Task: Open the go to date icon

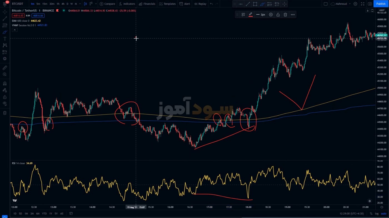Action: 71,214
